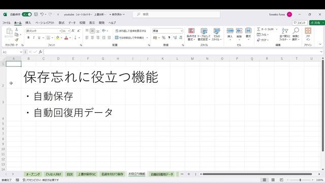Viewport: 325px width, 183px height.
Task: Click the green 共有 share button
Action: pyautogui.click(x=317, y=22)
